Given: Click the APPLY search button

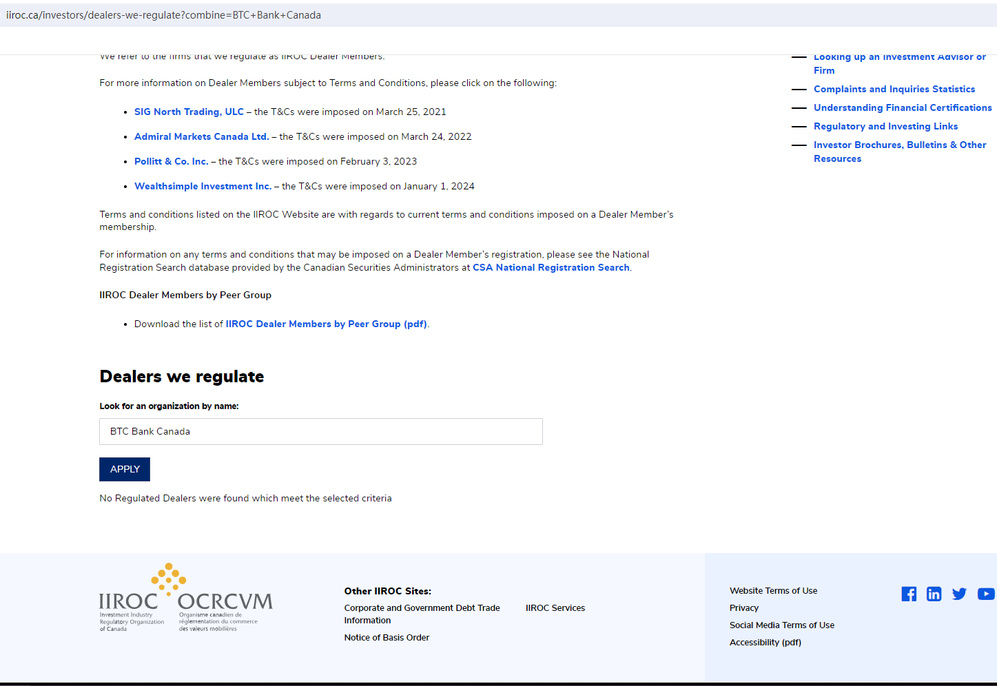Looking at the screenshot, I should pyautogui.click(x=125, y=469).
